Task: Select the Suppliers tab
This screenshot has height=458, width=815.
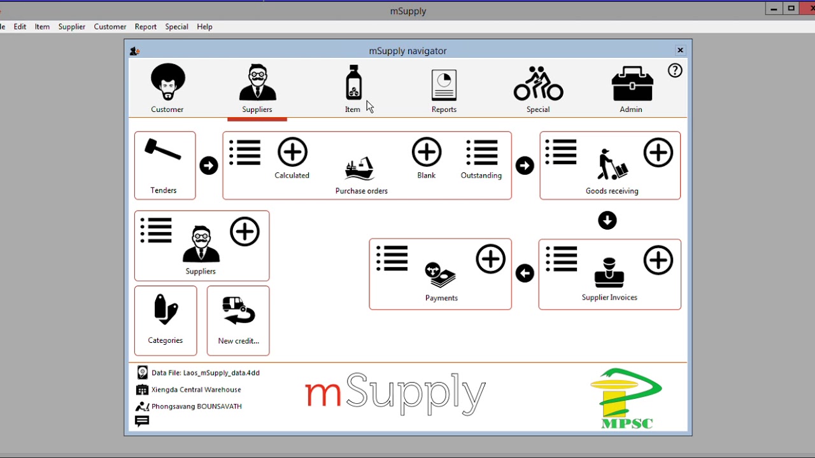Action: point(257,88)
